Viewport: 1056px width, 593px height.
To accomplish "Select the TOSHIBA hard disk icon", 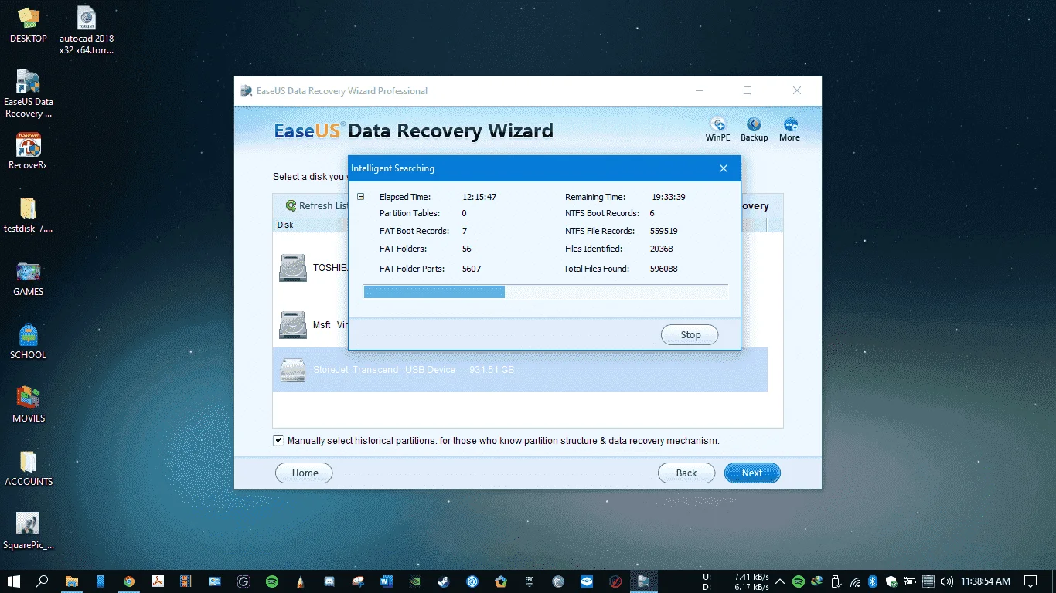I will point(293,268).
